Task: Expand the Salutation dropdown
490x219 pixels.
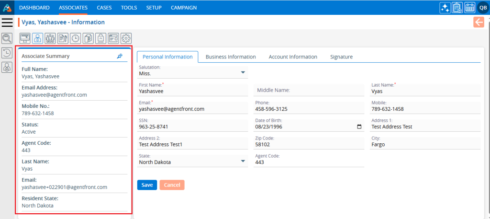Action: pos(244,73)
